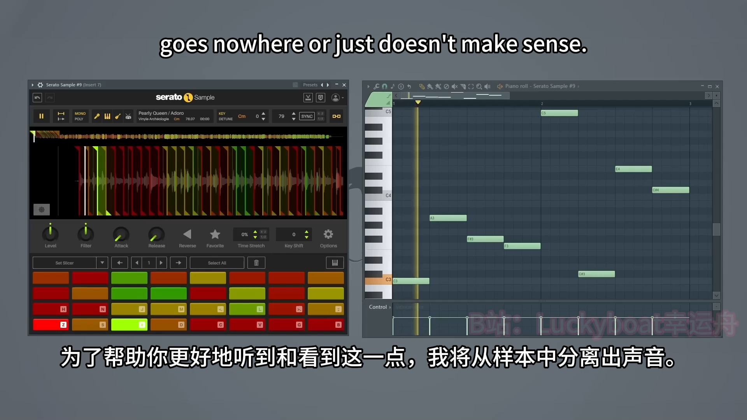The image size is (747, 420).
Task: Enable the Reverse playback toggle
Action: coord(187,234)
